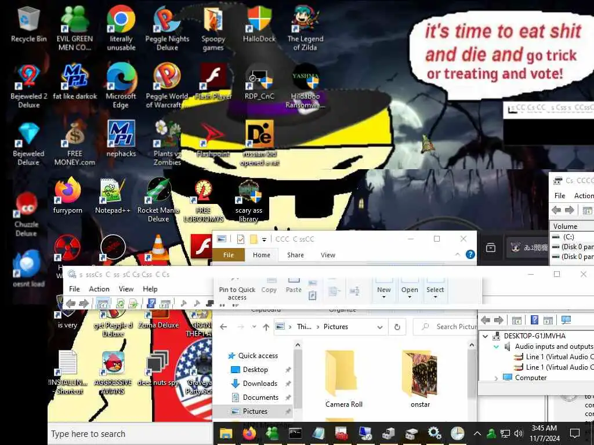
Task: Open The Legend of Zilda shortcut
Action: 305,28
